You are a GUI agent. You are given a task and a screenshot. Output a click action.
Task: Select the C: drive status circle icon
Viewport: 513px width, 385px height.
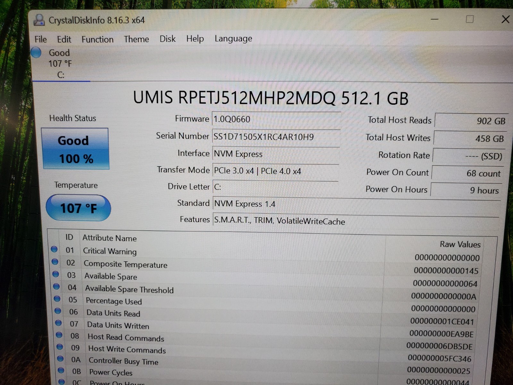pos(36,52)
